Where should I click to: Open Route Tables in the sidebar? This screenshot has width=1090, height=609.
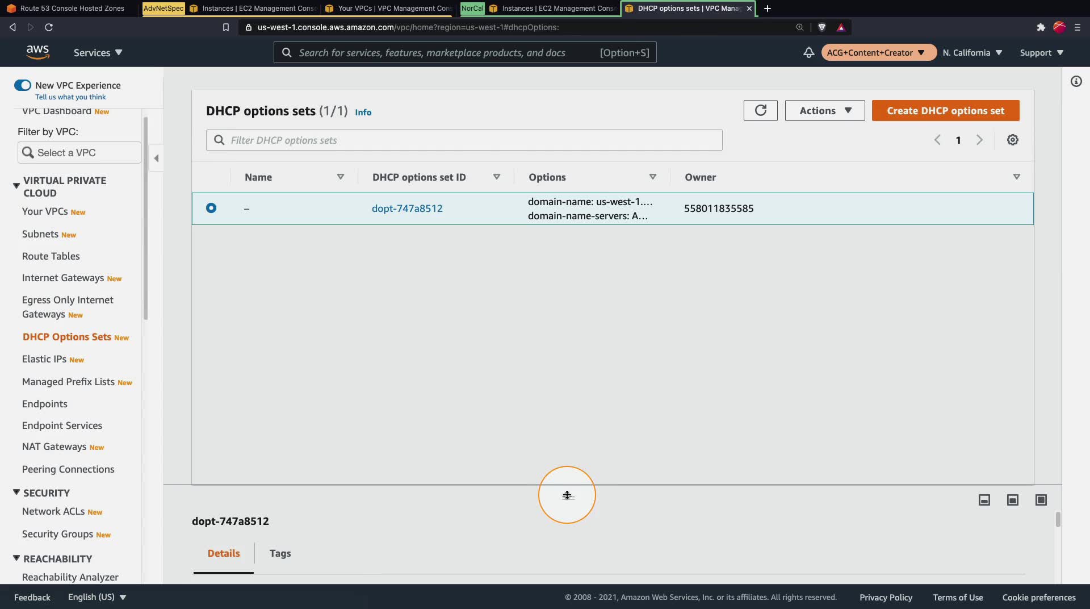click(x=51, y=256)
